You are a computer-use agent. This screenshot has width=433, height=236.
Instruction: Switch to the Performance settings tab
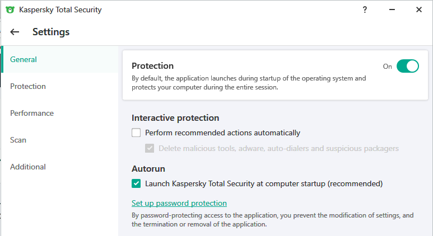[x=32, y=113]
